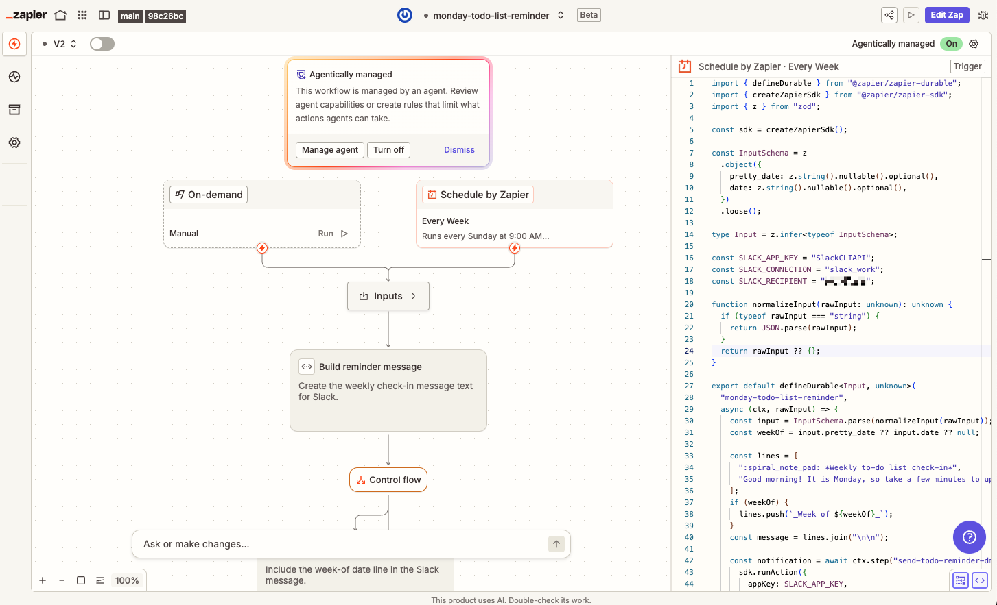Viewport: 997px width, 605px height.
Task: Click the run play icon in header
Action: (x=911, y=15)
